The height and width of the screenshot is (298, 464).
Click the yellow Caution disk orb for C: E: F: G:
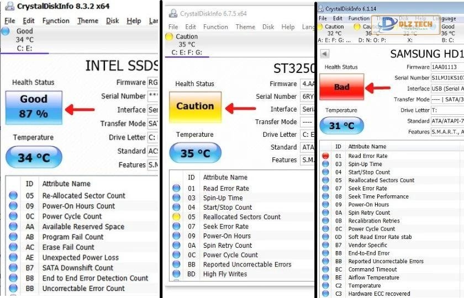point(169,36)
